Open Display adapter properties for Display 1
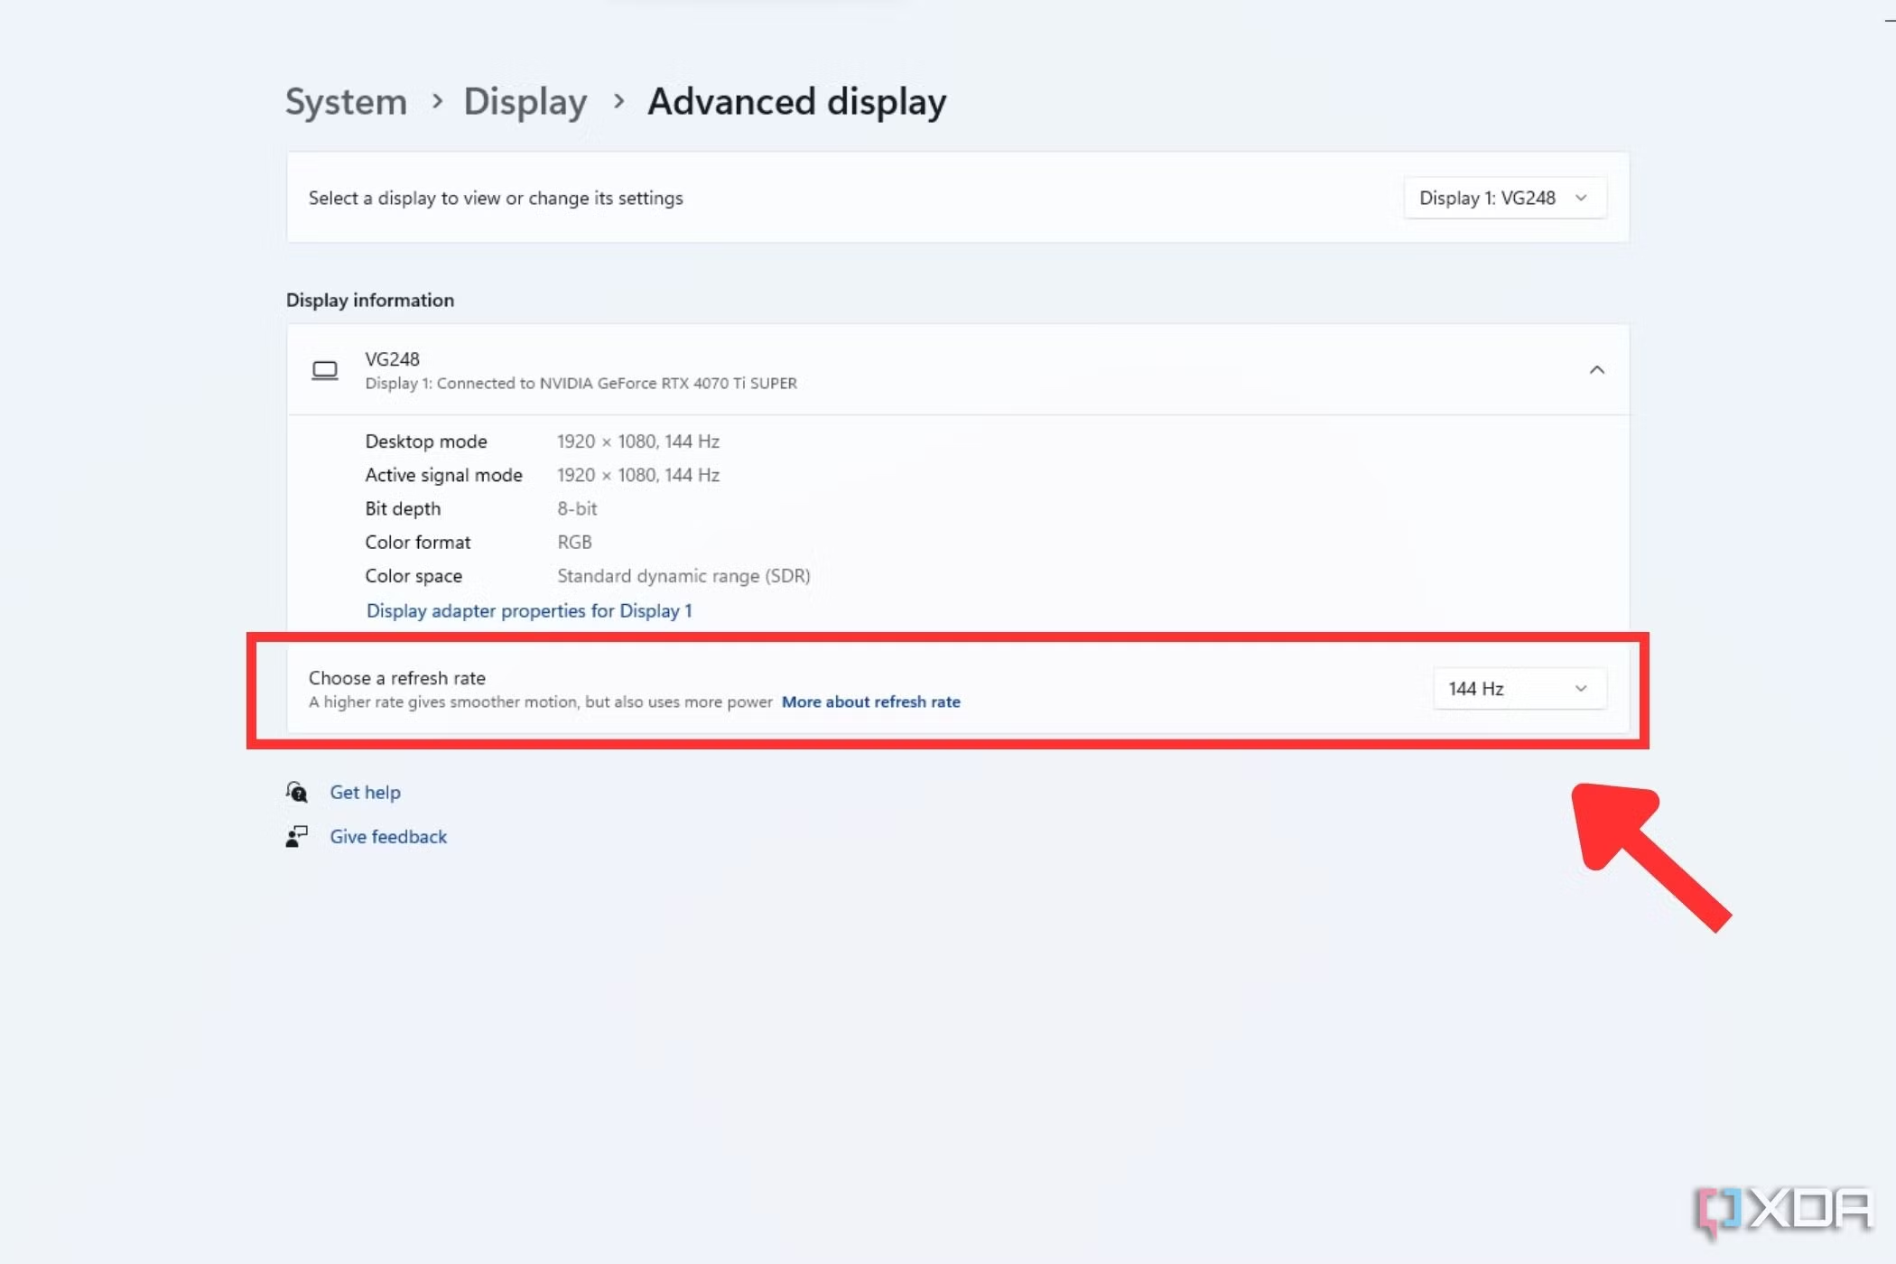1896x1264 pixels. (x=529, y=610)
